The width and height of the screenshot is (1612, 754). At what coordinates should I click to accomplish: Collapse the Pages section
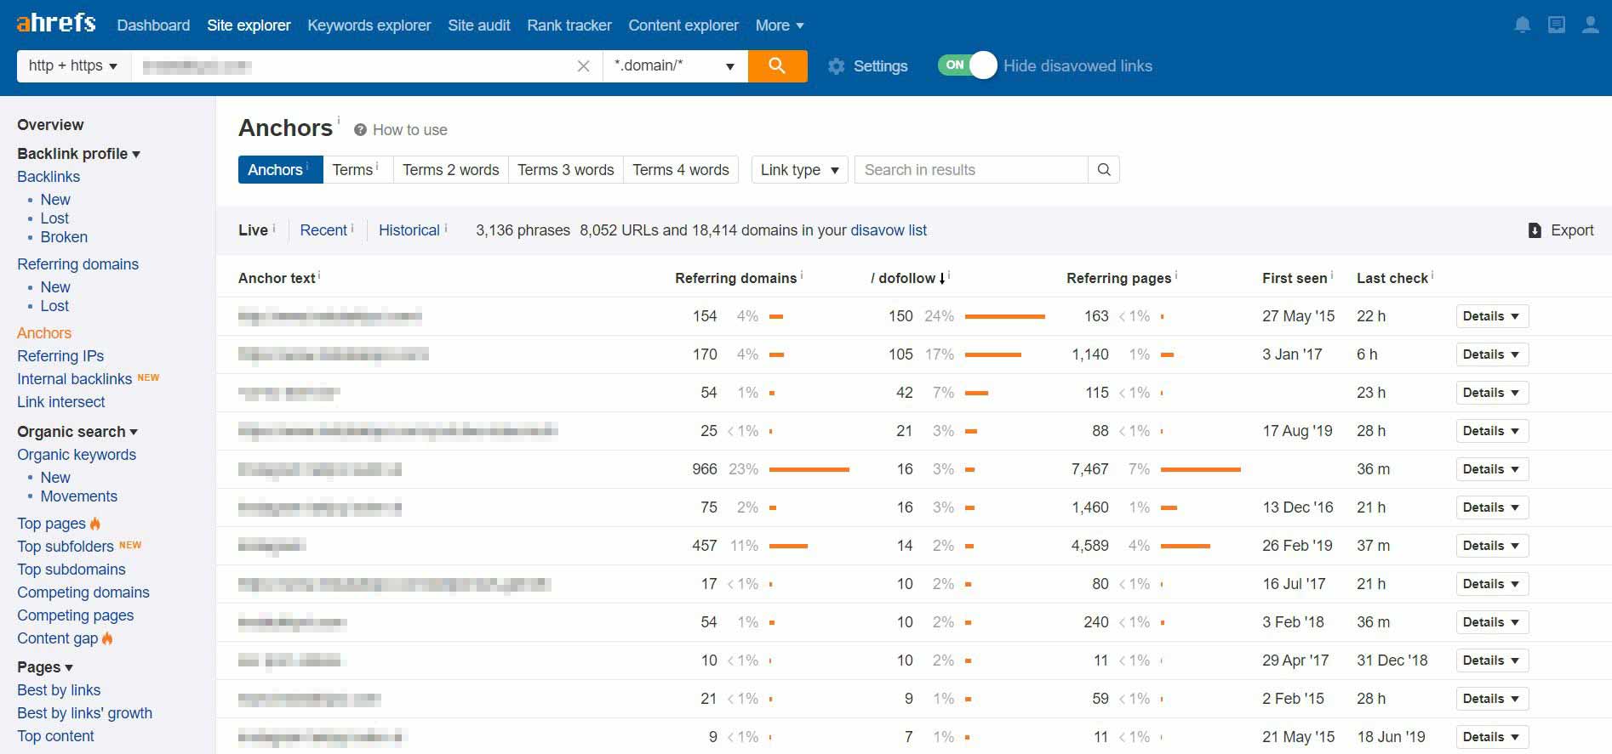pyautogui.click(x=45, y=667)
